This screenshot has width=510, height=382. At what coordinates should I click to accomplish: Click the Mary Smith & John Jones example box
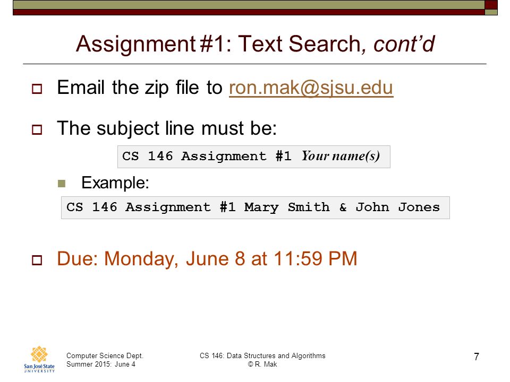[x=256, y=207]
